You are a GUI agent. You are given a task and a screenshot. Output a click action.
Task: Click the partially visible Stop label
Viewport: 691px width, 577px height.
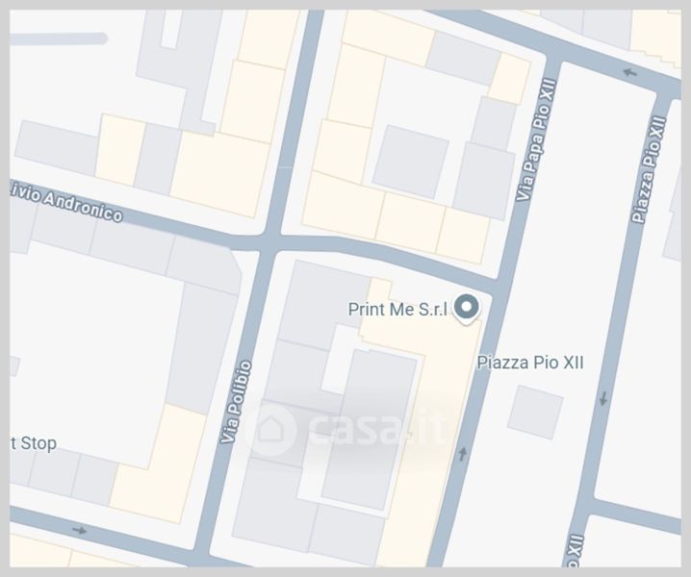point(34,443)
